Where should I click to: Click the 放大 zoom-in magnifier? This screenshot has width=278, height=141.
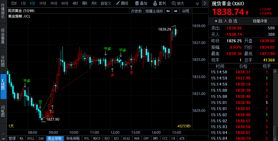coord(178,3)
